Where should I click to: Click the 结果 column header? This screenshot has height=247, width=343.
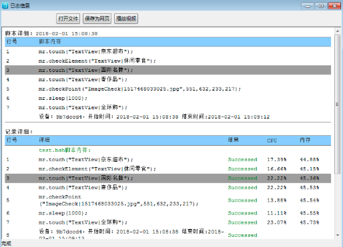pos(233,140)
